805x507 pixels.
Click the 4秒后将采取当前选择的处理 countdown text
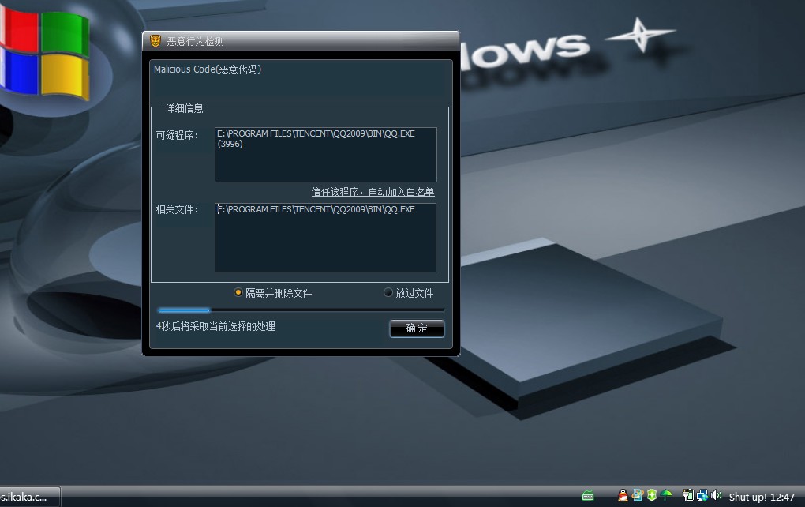(x=215, y=327)
